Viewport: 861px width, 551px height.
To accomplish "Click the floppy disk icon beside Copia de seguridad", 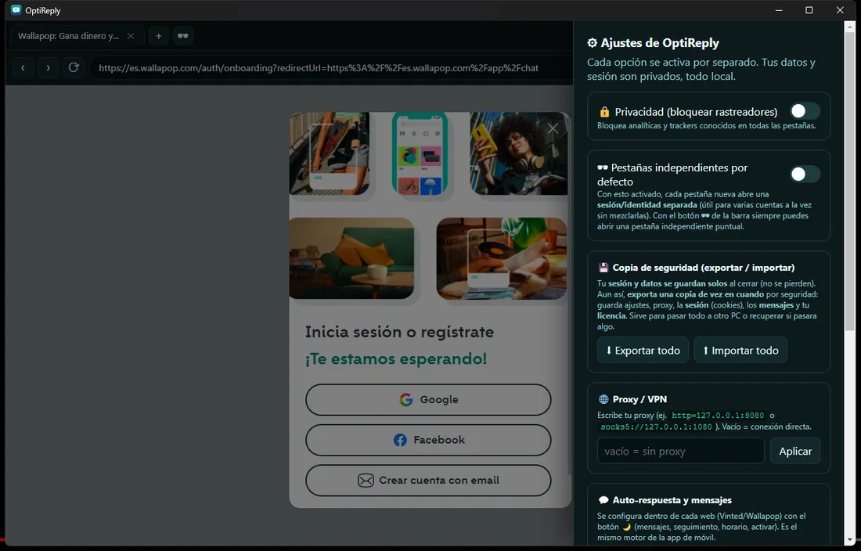I will tap(603, 268).
